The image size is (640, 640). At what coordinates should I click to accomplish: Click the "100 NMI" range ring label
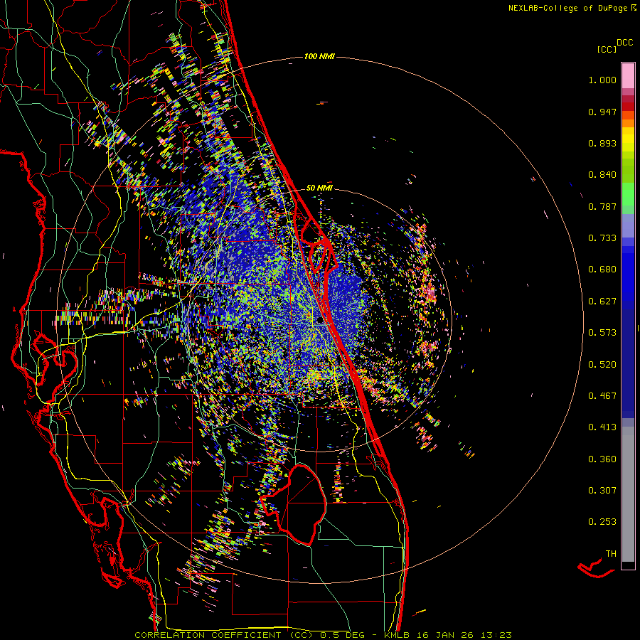click(319, 56)
